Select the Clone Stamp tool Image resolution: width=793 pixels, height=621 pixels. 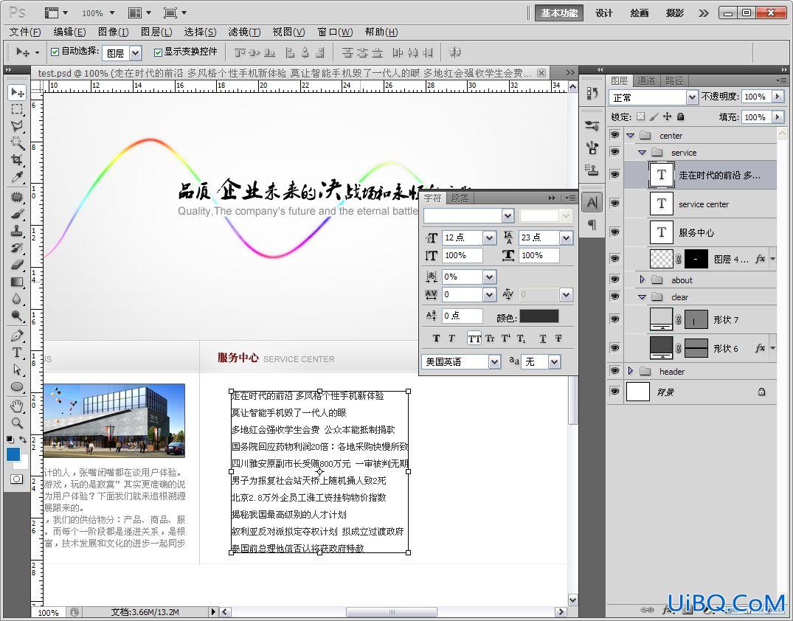[17, 231]
